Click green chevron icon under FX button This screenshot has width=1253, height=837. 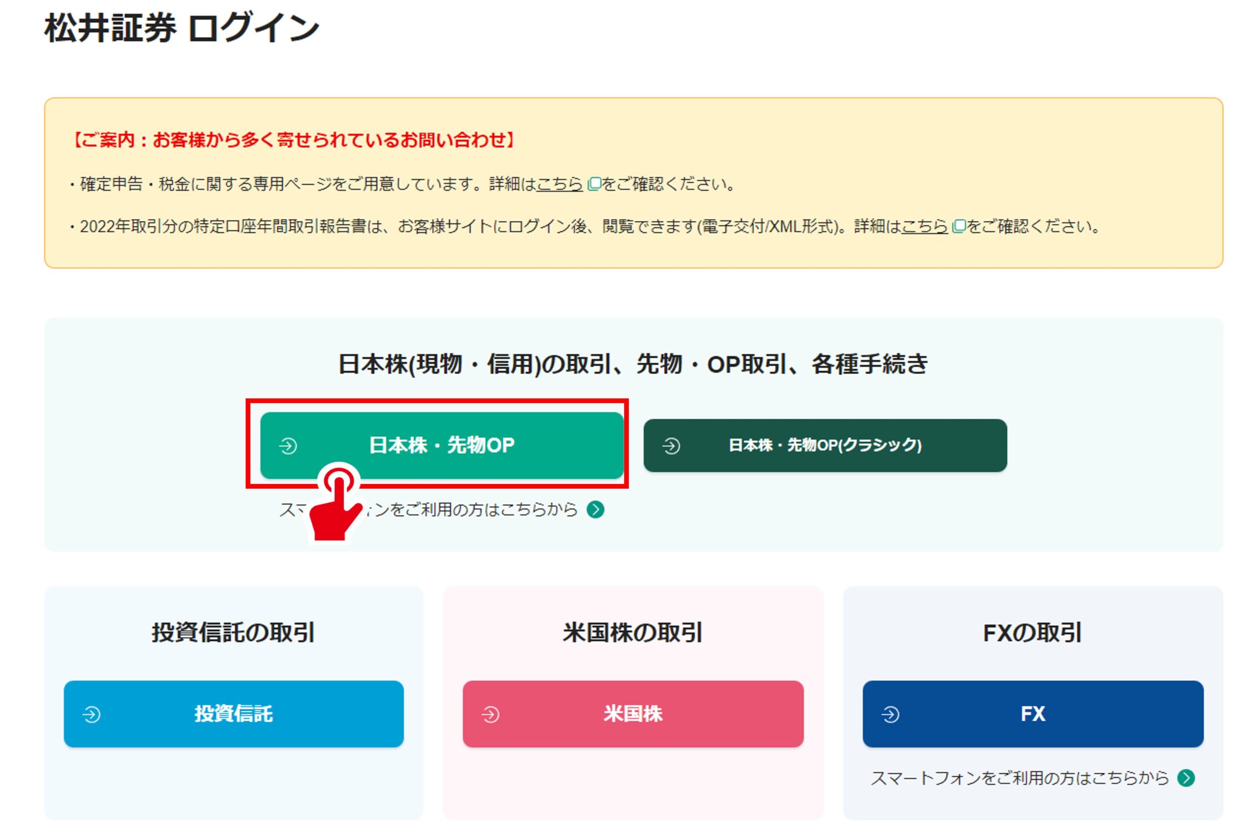pos(1186,778)
